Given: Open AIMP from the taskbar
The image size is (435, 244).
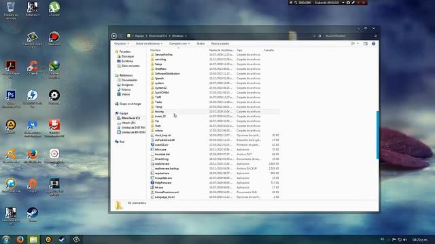Looking at the screenshot, I should click(48, 239).
